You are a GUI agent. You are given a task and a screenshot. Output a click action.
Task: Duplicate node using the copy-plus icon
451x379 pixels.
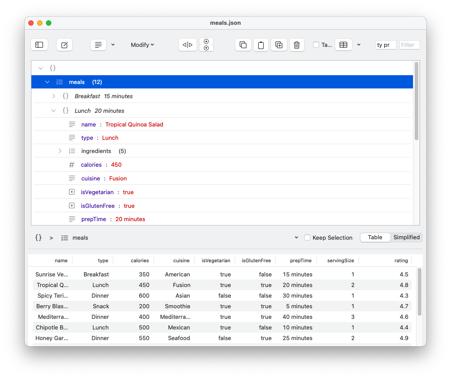(279, 45)
